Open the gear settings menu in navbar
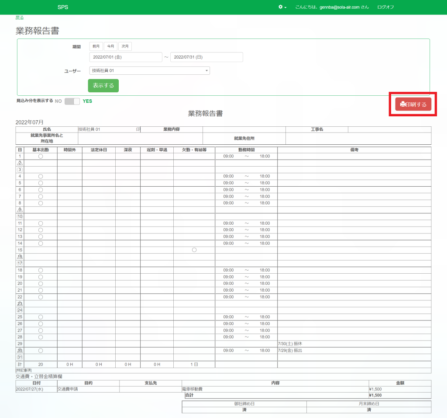 pyautogui.click(x=282, y=7)
